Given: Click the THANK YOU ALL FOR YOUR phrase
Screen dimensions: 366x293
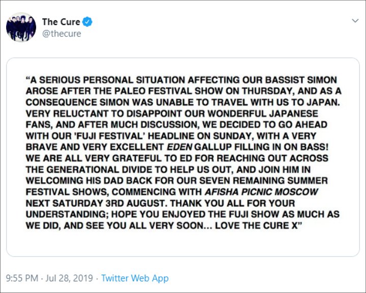Looking at the screenshot, I should click(x=233, y=203).
